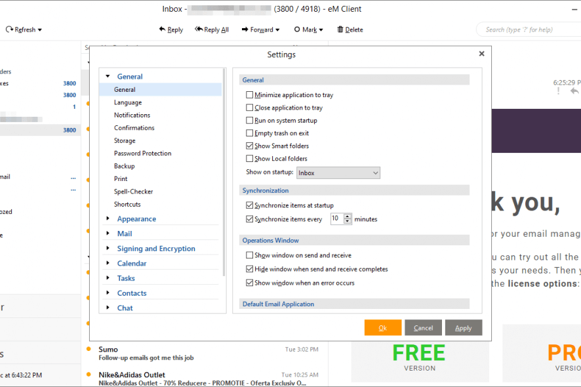Increase sync minutes with up arrow
581x387 pixels.
pos(348,216)
